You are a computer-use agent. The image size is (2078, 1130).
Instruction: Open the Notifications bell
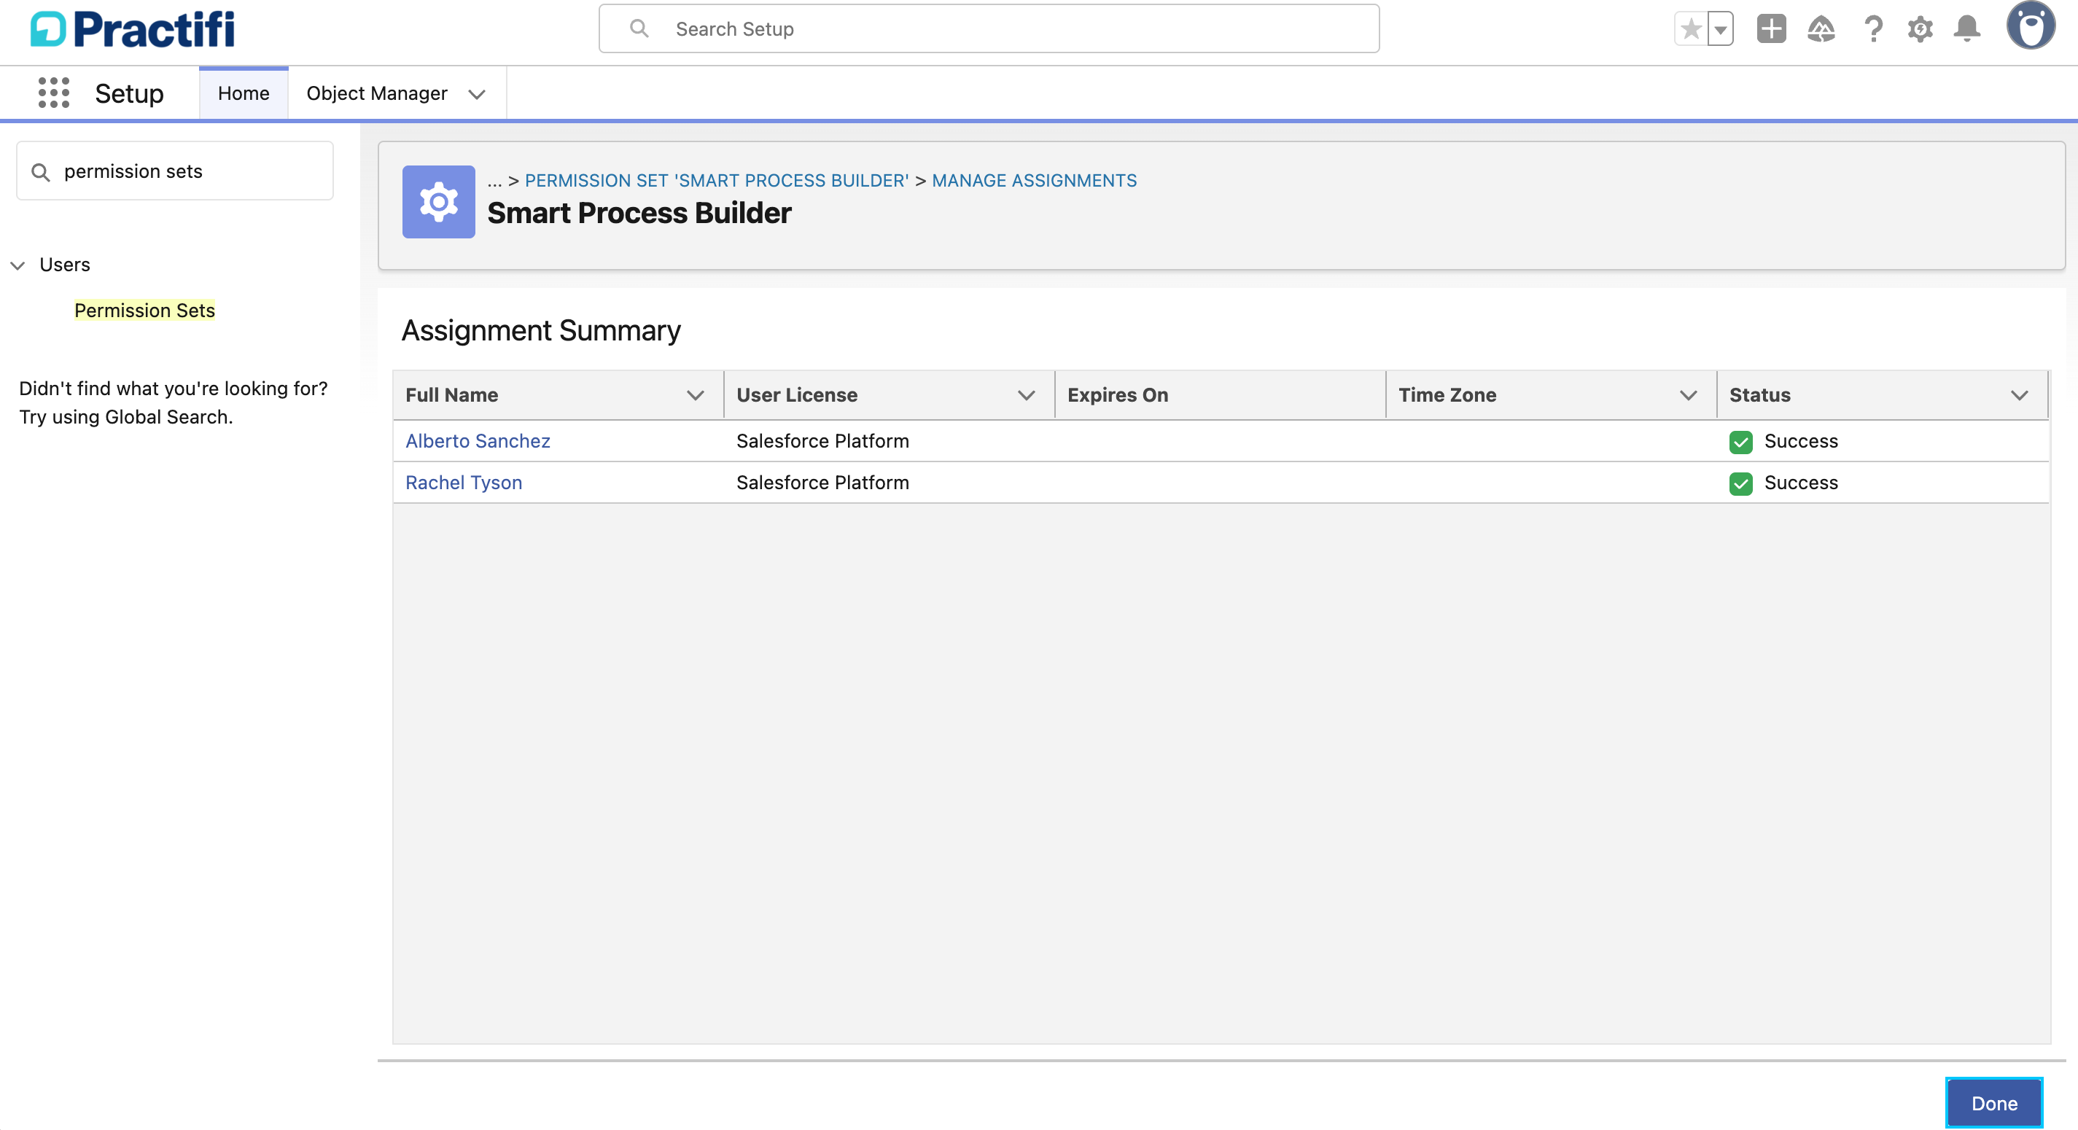[1966, 29]
